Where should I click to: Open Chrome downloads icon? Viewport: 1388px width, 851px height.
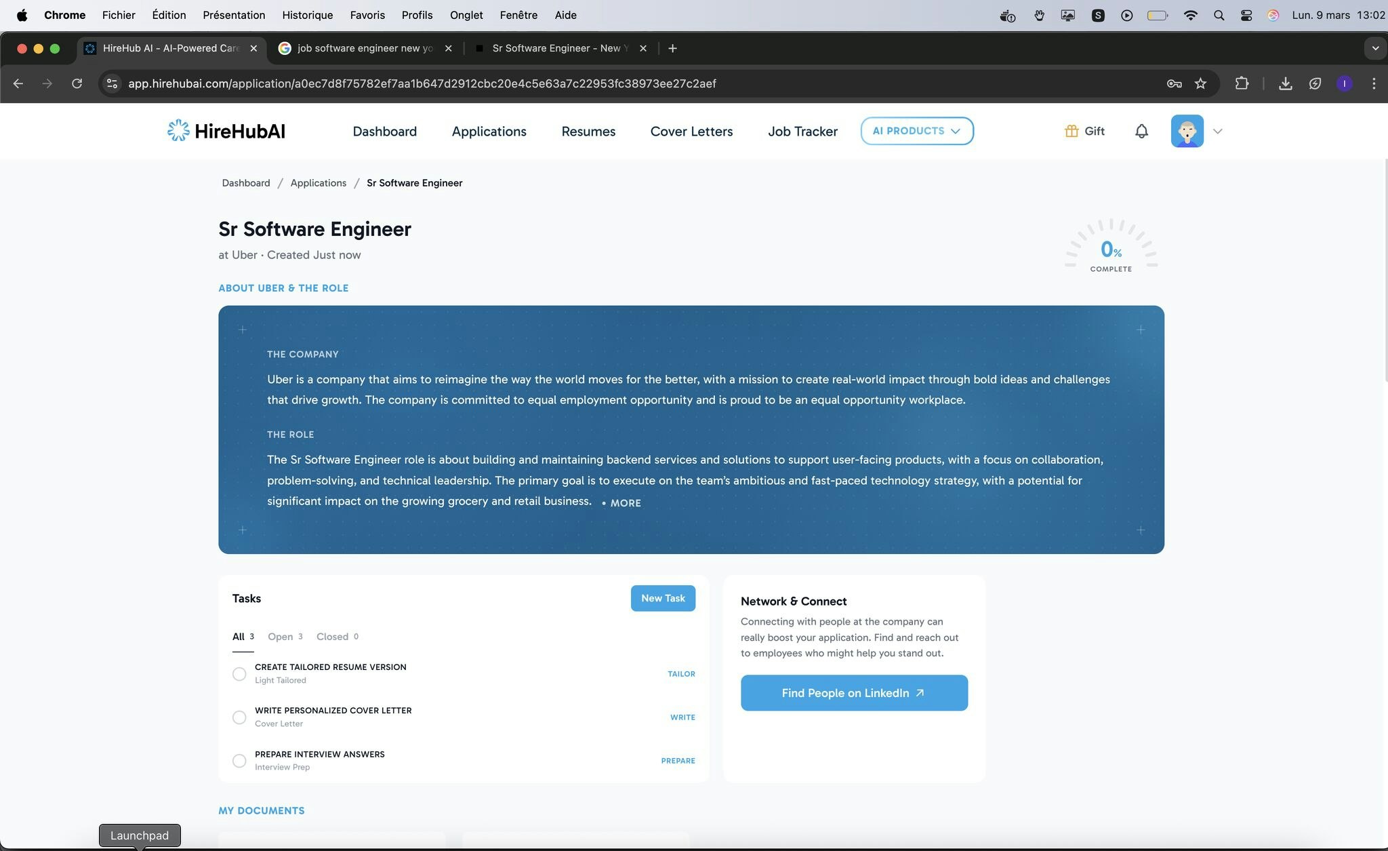click(x=1285, y=83)
